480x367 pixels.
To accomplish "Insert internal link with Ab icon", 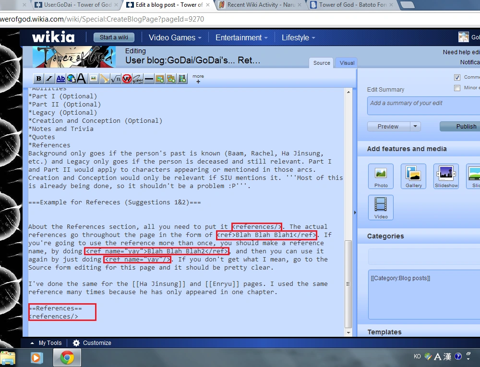I will click(60, 79).
